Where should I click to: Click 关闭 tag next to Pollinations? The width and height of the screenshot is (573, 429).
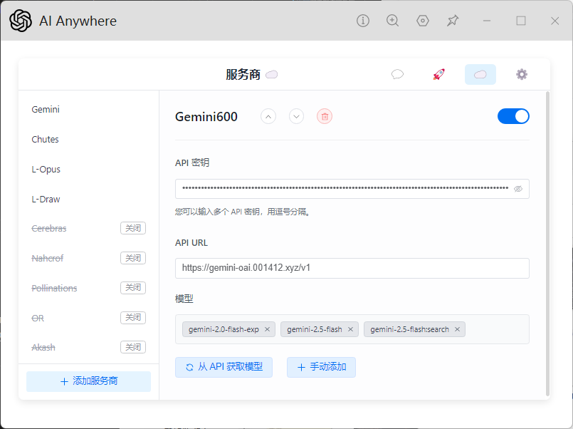coord(133,288)
